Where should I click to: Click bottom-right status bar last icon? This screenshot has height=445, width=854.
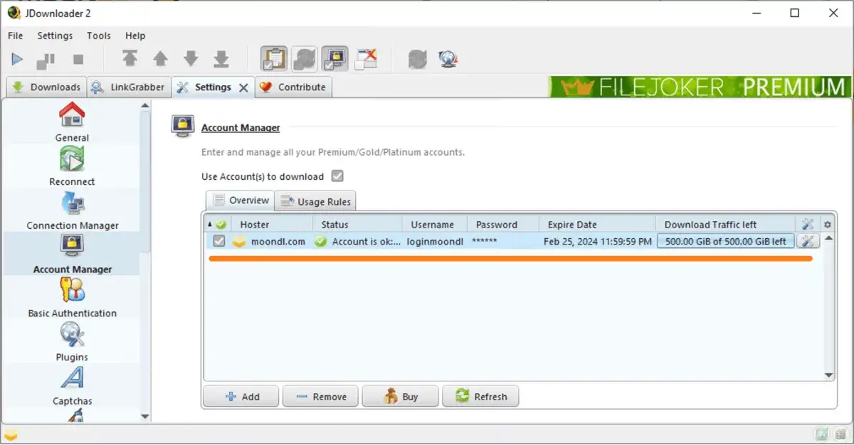(x=840, y=434)
